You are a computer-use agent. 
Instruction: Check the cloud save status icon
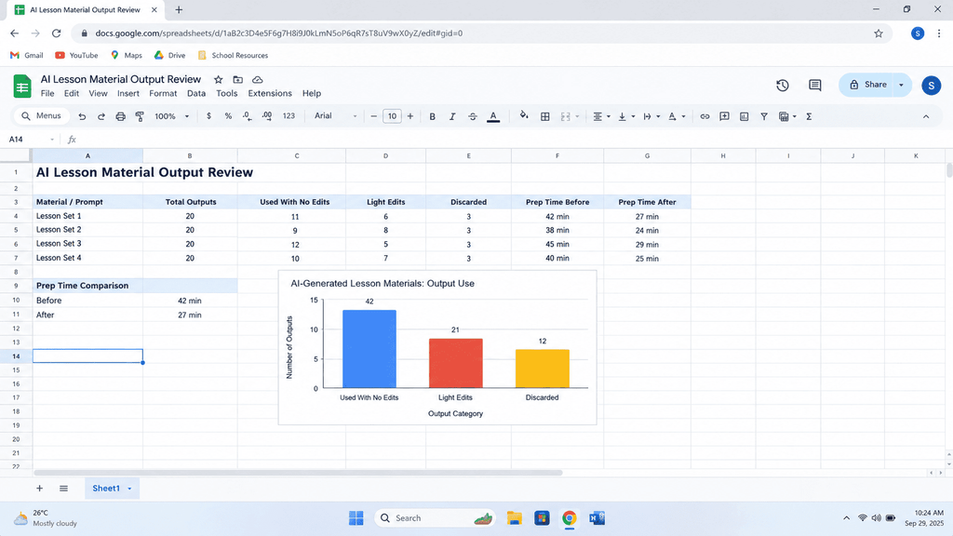258,80
